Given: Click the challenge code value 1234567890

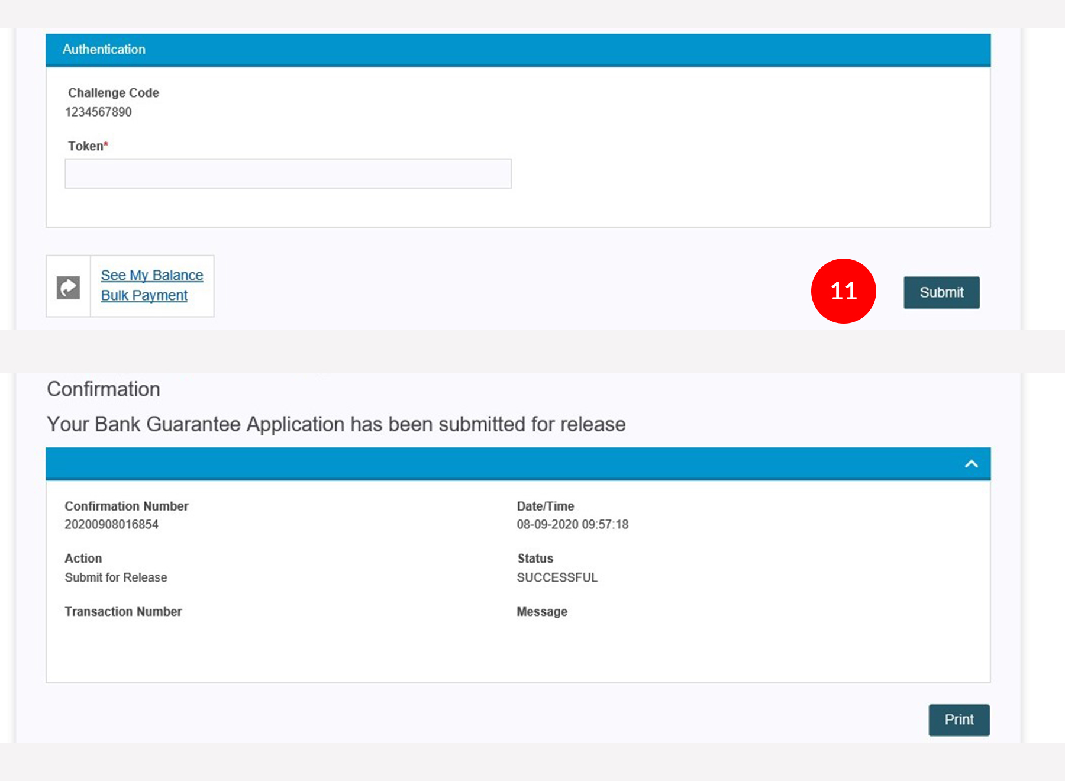Looking at the screenshot, I should coord(98,112).
